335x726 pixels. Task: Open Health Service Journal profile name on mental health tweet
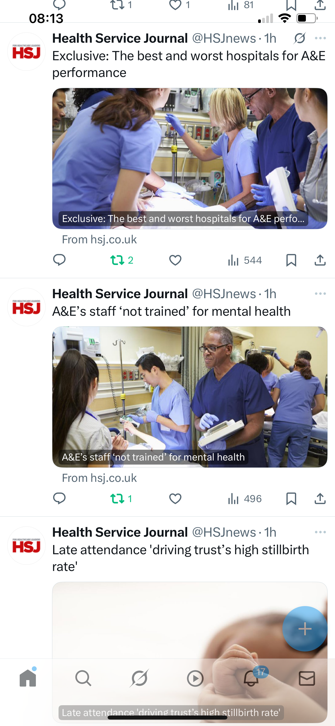tap(120, 294)
